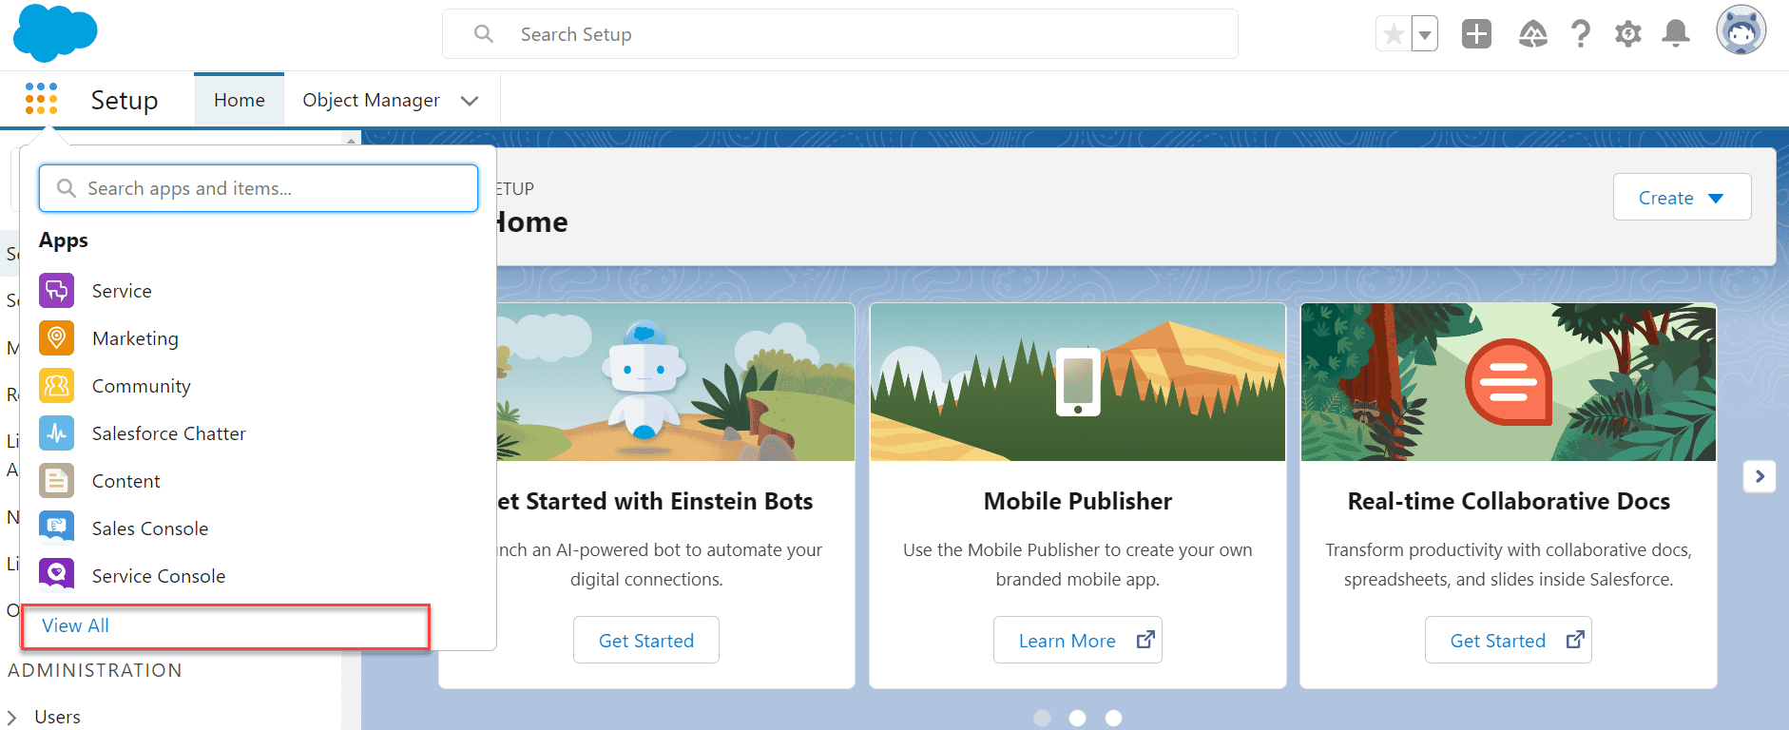Viewport: 1789px width, 730px height.
Task: Expand the Object Manager tab chevron
Action: click(x=470, y=100)
